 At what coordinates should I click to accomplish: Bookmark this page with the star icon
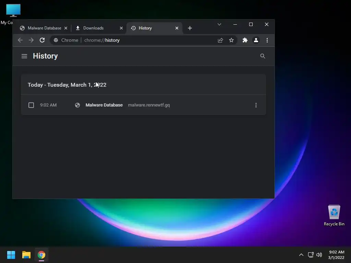tap(231, 40)
